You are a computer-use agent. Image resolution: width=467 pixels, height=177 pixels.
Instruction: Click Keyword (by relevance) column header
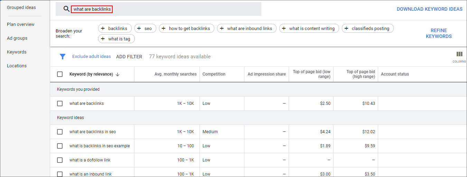click(x=91, y=74)
